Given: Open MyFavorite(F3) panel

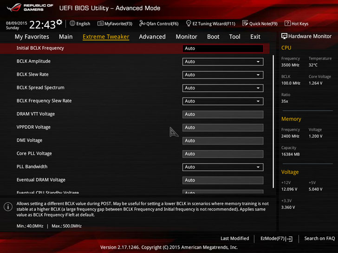Looking at the screenshot, I should 115,24.
